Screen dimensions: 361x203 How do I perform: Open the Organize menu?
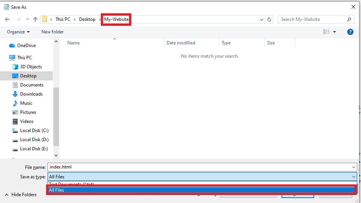coord(18,32)
